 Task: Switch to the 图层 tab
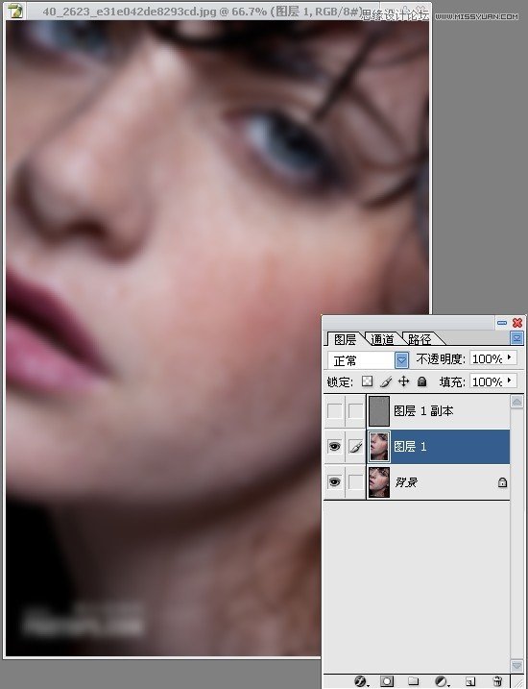pos(345,339)
